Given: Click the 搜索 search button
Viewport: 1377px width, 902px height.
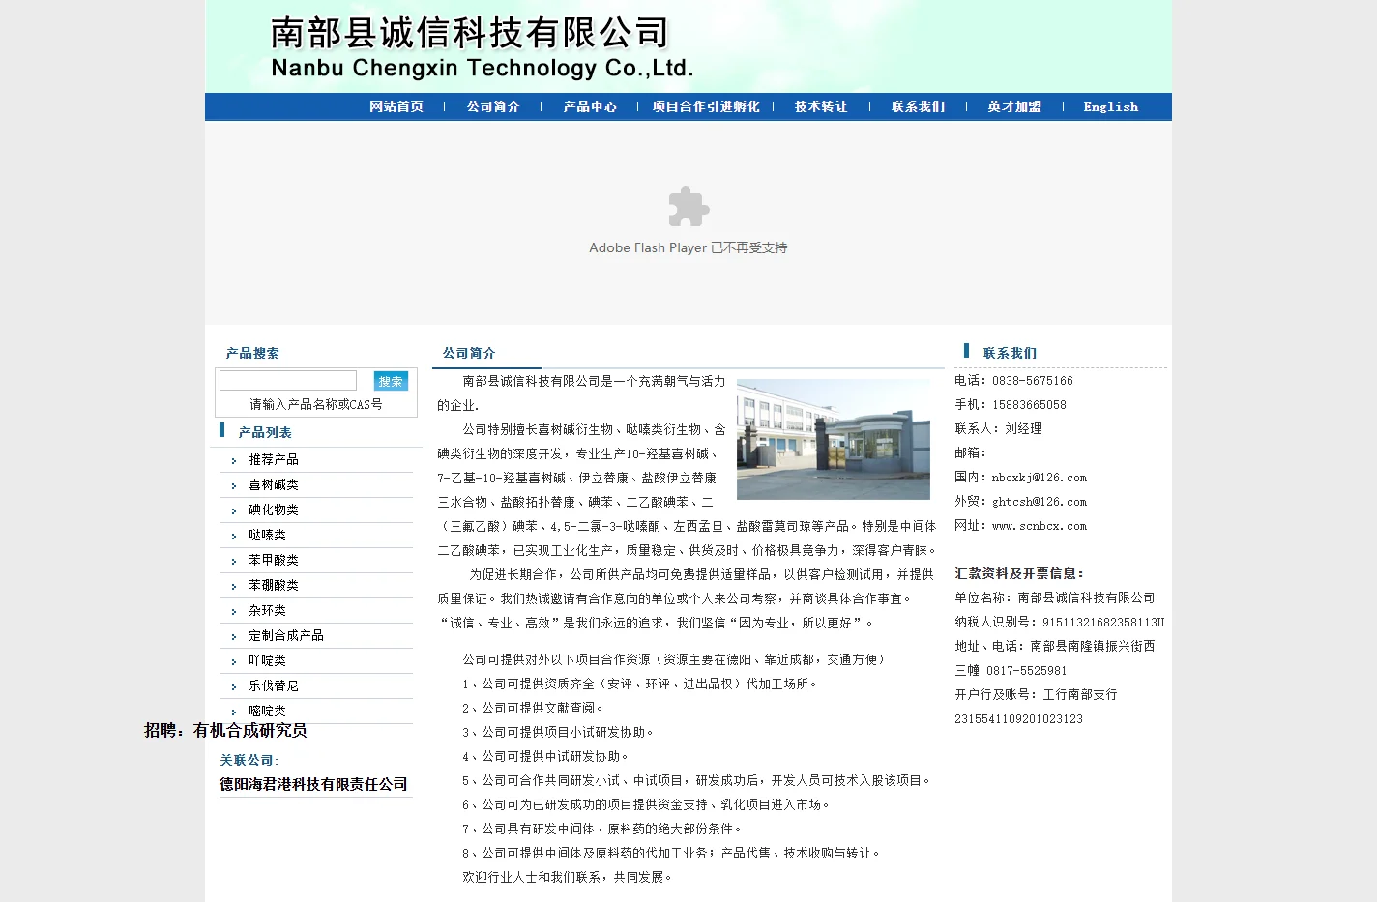Looking at the screenshot, I should pos(391,381).
